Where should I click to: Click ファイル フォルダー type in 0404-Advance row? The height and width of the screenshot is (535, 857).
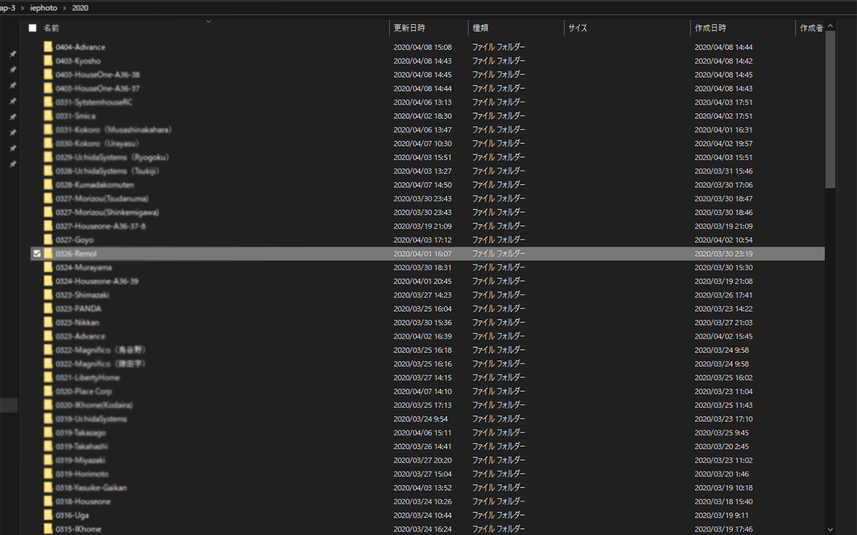[x=499, y=47]
